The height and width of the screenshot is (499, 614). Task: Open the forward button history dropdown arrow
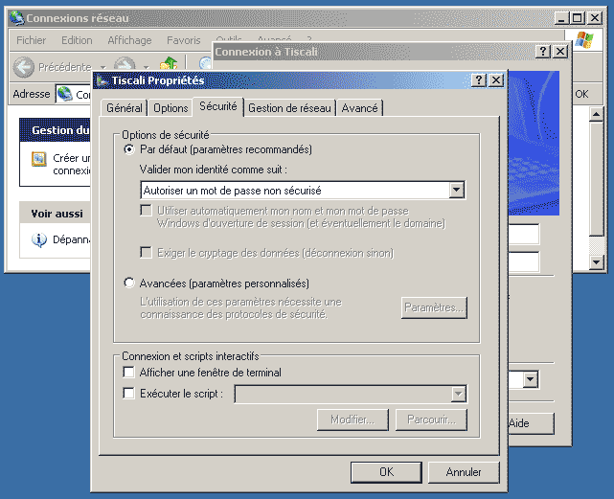point(146,67)
